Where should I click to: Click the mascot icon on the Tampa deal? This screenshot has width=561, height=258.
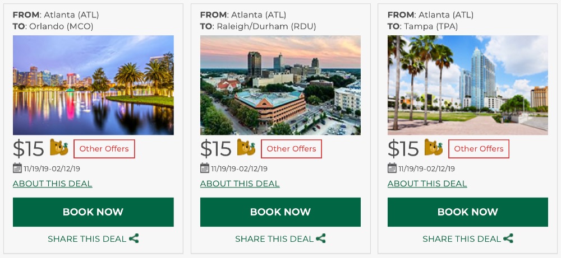(x=434, y=148)
